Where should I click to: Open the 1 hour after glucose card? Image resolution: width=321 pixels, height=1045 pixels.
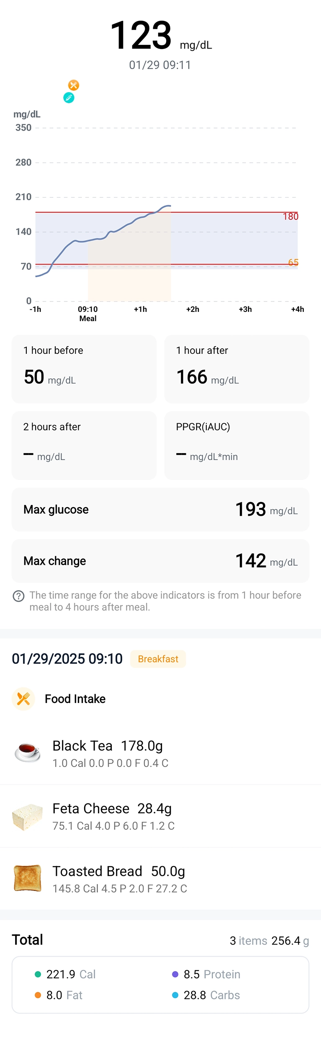pos(237,369)
